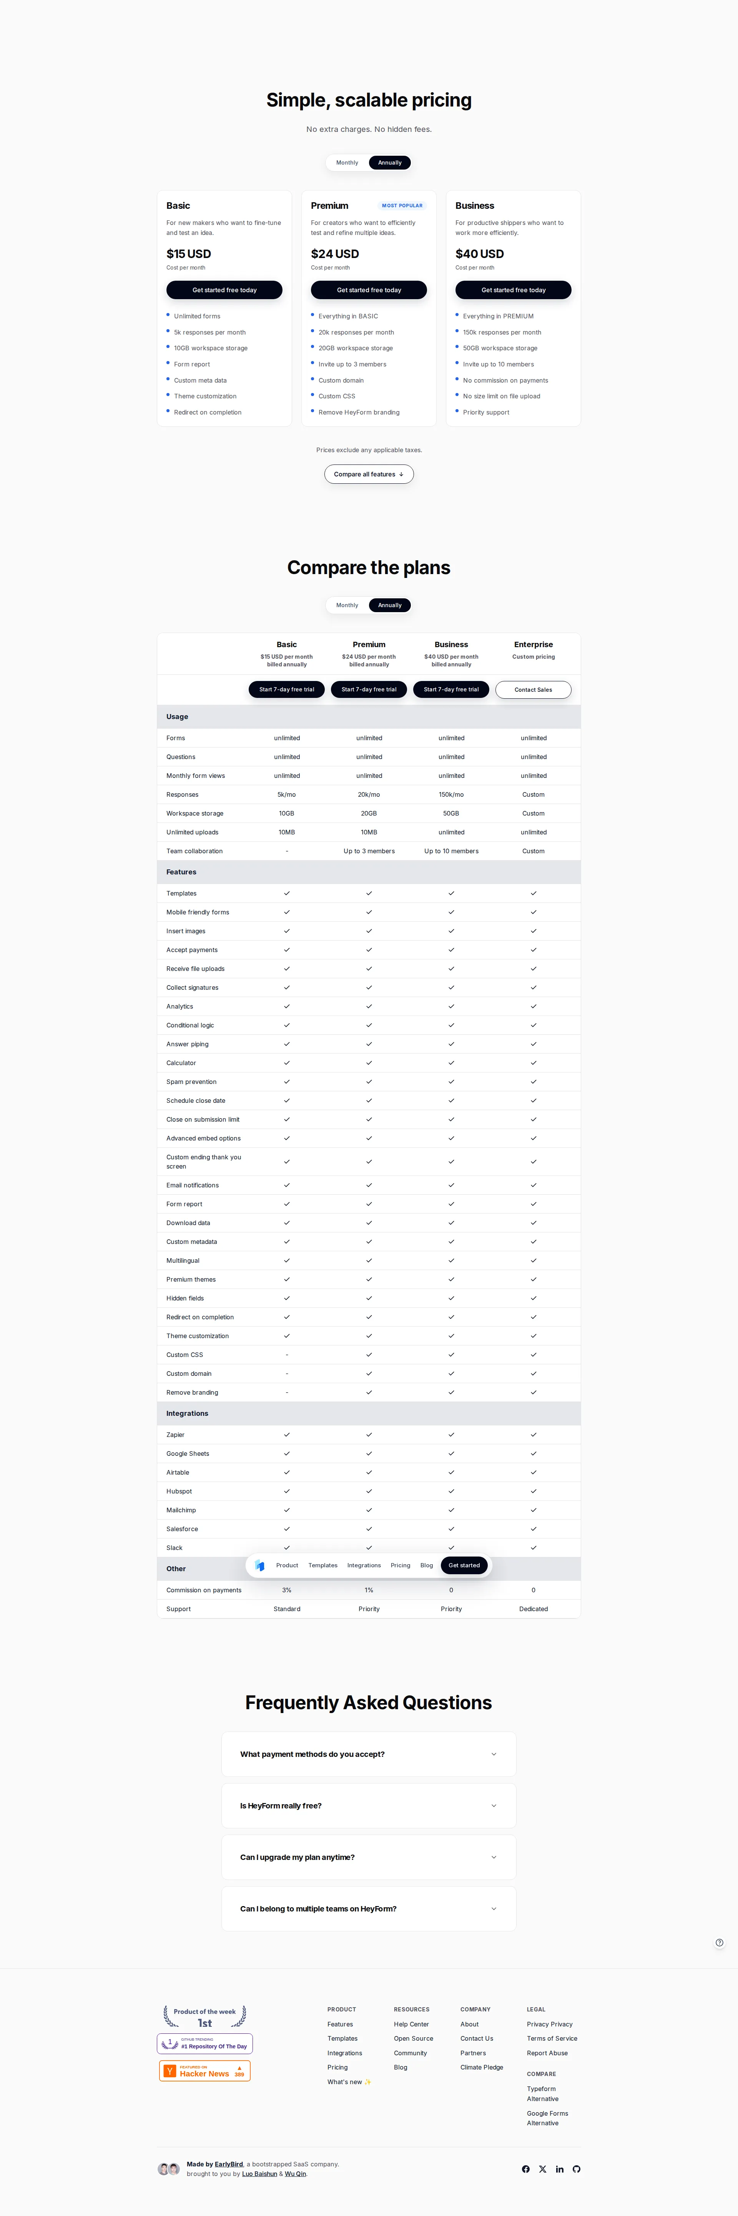The image size is (738, 2216).
Task: Select Annually billing in comparison section
Action: (390, 605)
